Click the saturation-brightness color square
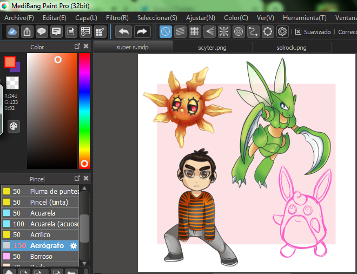Screen dimensions: 357x274 coord(52,111)
